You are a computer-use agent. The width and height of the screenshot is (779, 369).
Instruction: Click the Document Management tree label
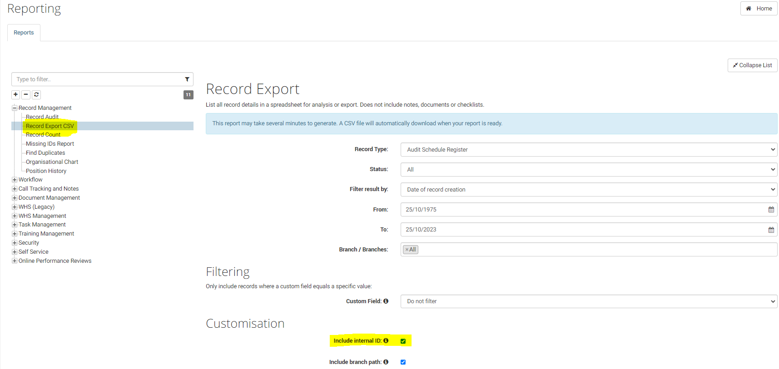point(49,198)
